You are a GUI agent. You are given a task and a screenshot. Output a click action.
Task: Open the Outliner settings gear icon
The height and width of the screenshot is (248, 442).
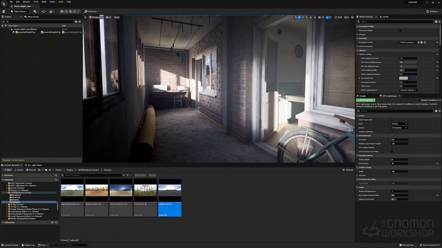pos(80,22)
